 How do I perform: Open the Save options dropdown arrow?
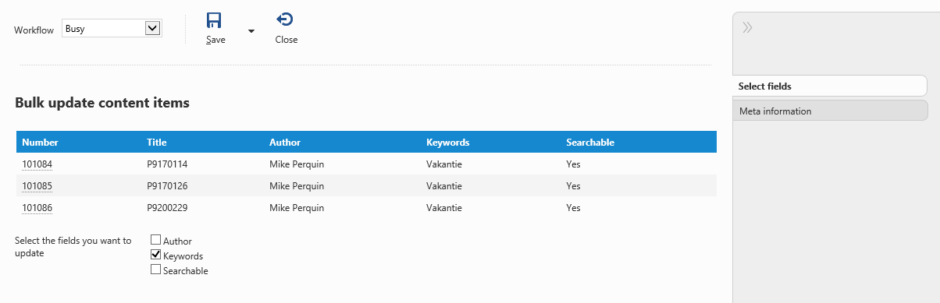251,31
